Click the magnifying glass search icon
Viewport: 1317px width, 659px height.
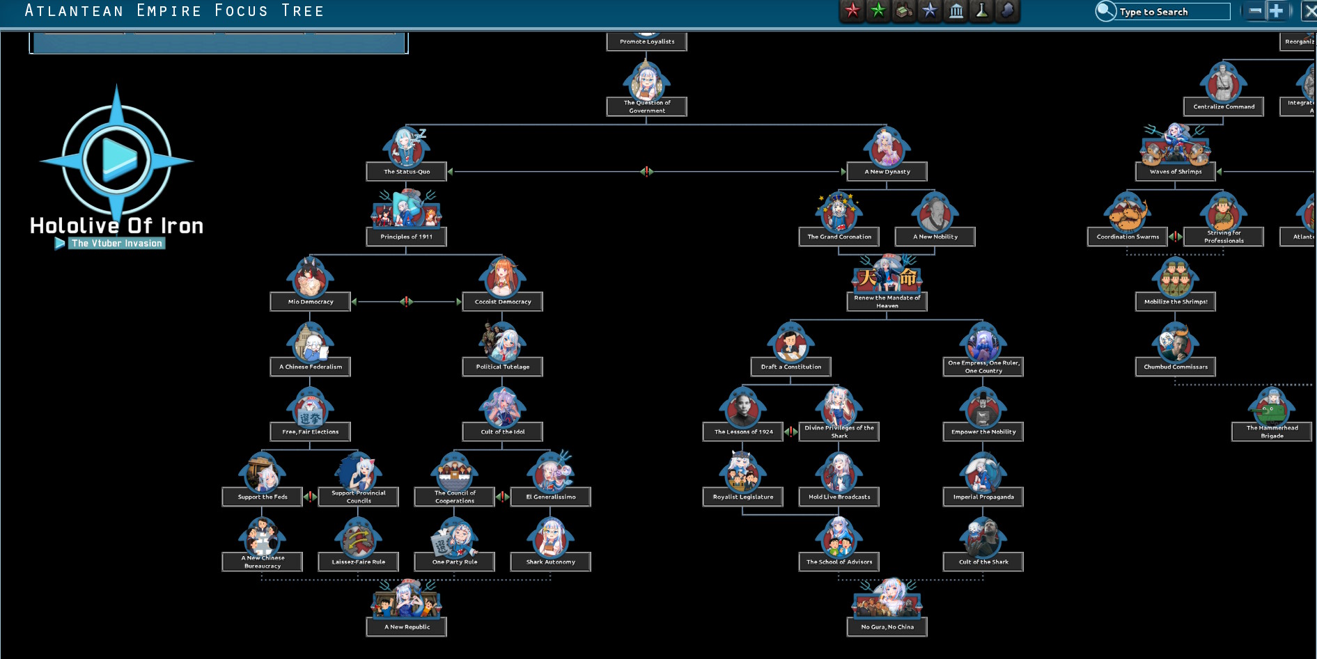click(x=1105, y=11)
